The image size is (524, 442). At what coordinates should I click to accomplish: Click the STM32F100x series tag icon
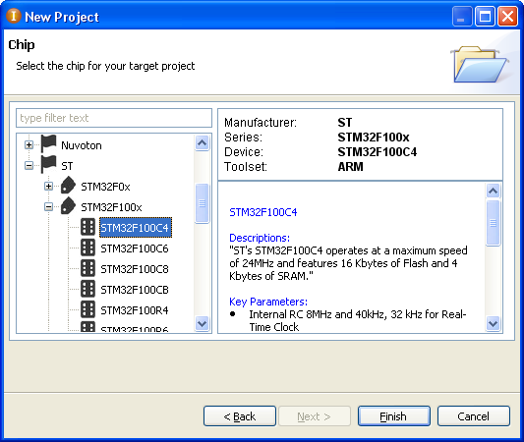tap(69, 206)
